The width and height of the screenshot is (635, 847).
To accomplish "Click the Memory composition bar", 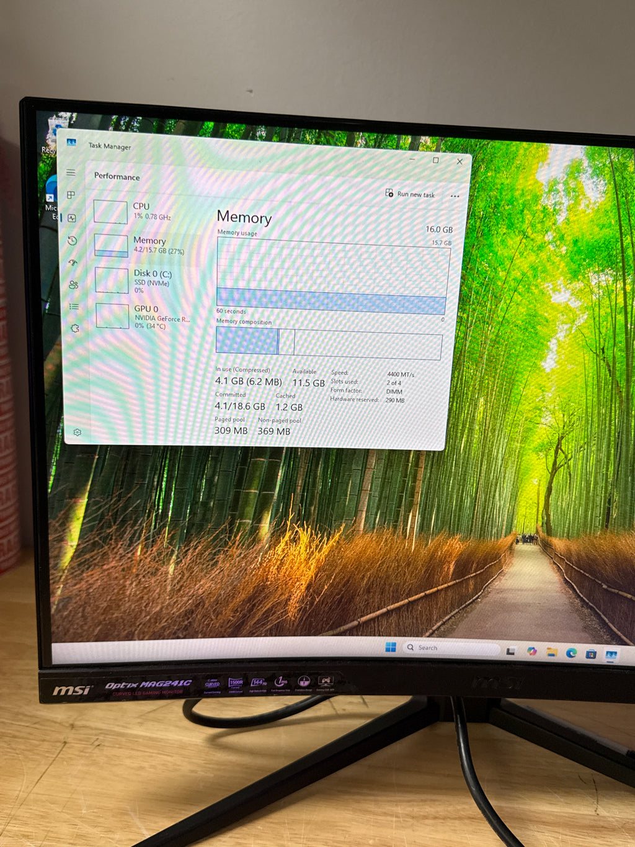I will [x=329, y=344].
